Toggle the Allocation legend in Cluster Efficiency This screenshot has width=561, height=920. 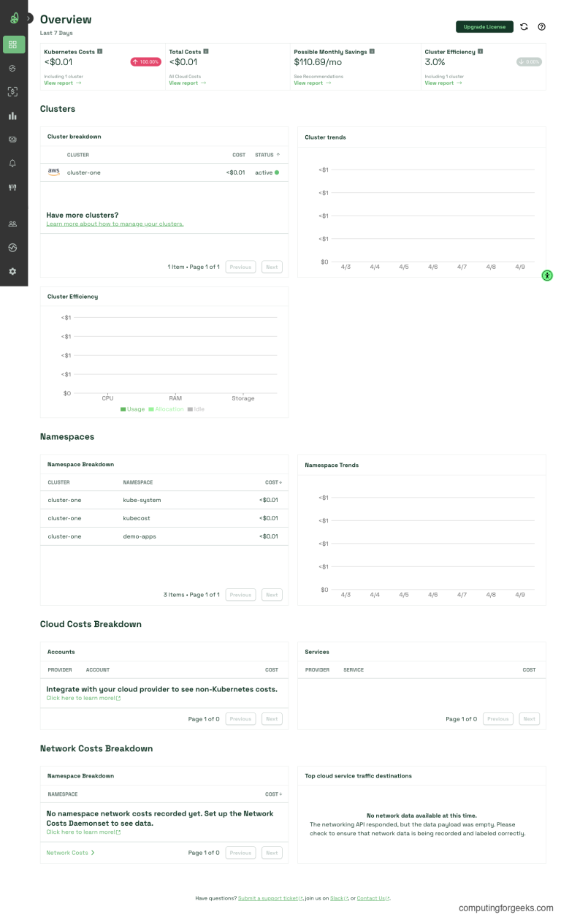pyautogui.click(x=166, y=409)
